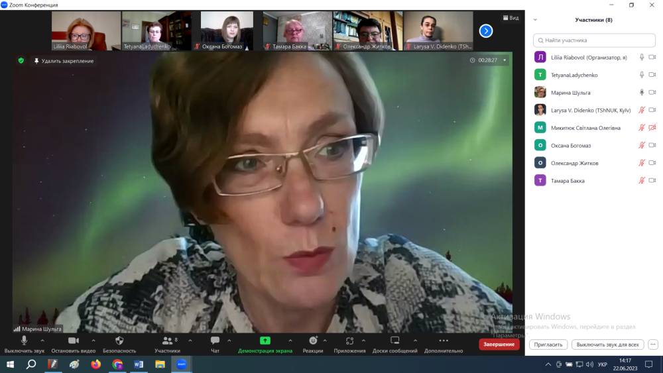Stop video (Остановить видео)
Screen dimensions: 663x373
pyautogui.click(x=74, y=341)
